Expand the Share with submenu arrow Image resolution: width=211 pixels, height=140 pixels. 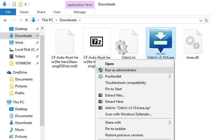click(x=170, y=122)
